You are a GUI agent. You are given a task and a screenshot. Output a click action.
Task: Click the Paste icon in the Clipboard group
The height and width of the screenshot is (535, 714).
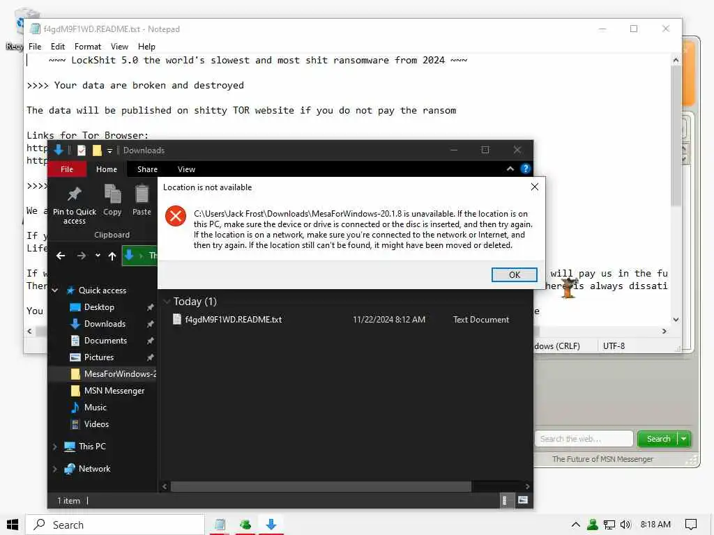click(142, 194)
